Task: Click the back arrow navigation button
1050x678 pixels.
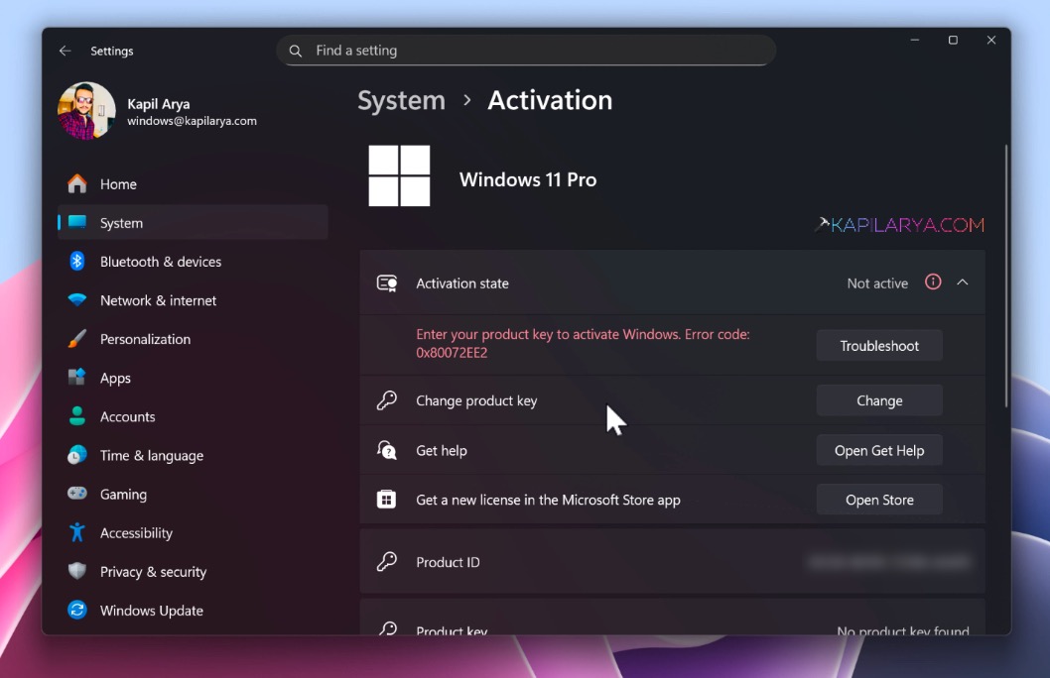Action: pyautogui.click(x=66, y=51)
